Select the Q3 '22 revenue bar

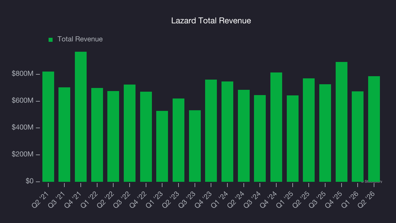click(x=130, y=133)
